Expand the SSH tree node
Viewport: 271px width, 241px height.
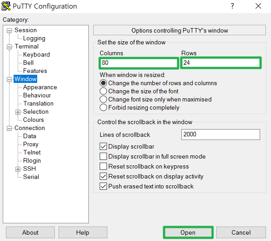[18, 169]
